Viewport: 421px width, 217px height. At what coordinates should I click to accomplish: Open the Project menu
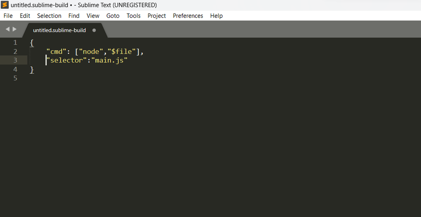point(157,16)
